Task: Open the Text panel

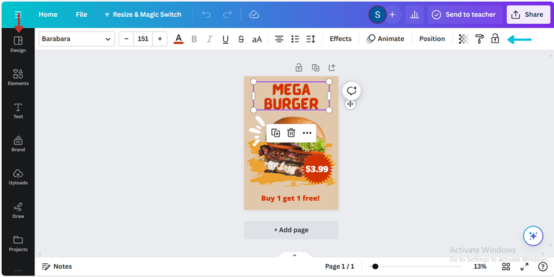Action: click(x=18, y=111)
